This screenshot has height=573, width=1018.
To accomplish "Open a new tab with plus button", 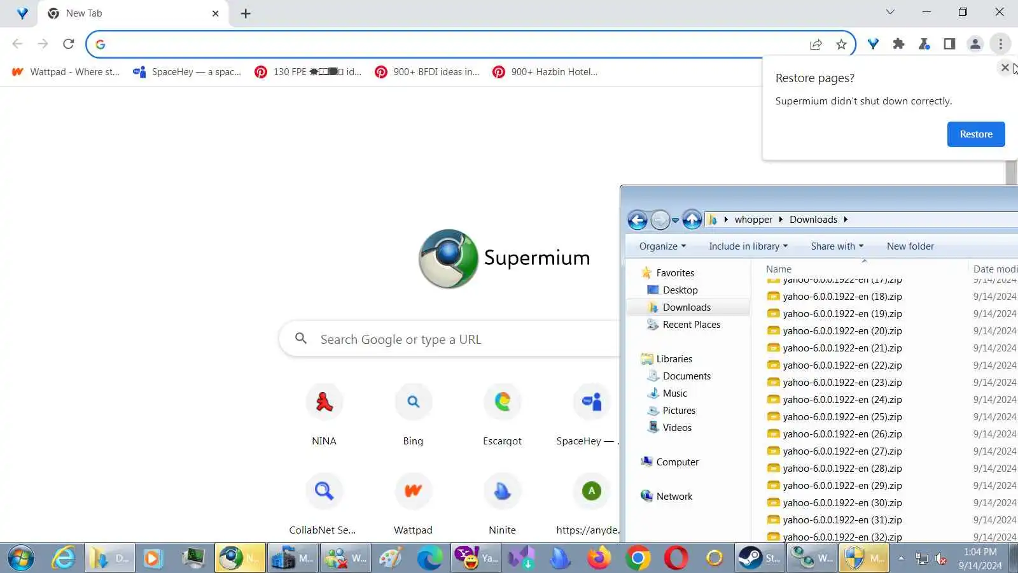I will point(246,13).
